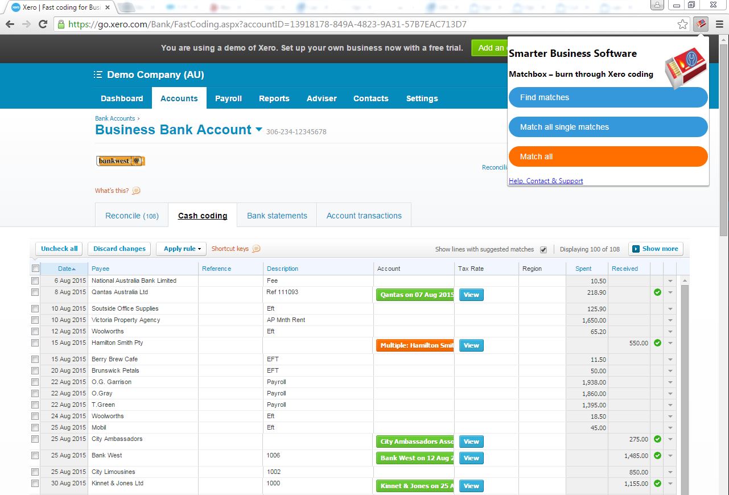Tick the City Limousines row checkbox

35,472
